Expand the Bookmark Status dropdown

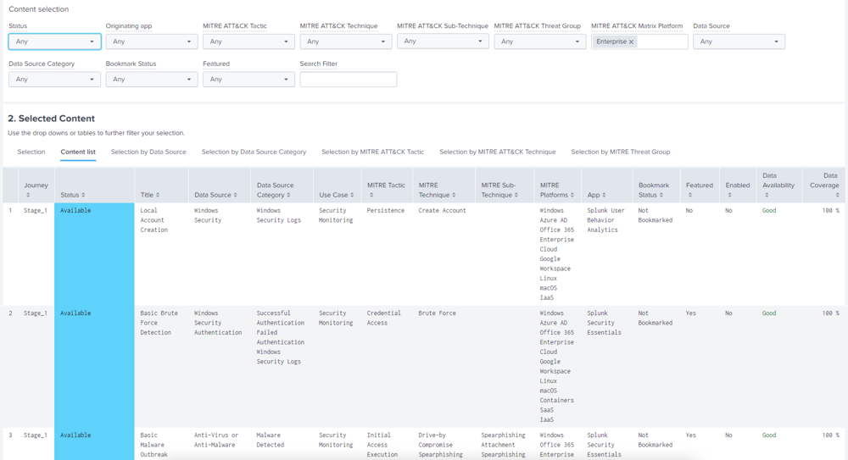152,80
